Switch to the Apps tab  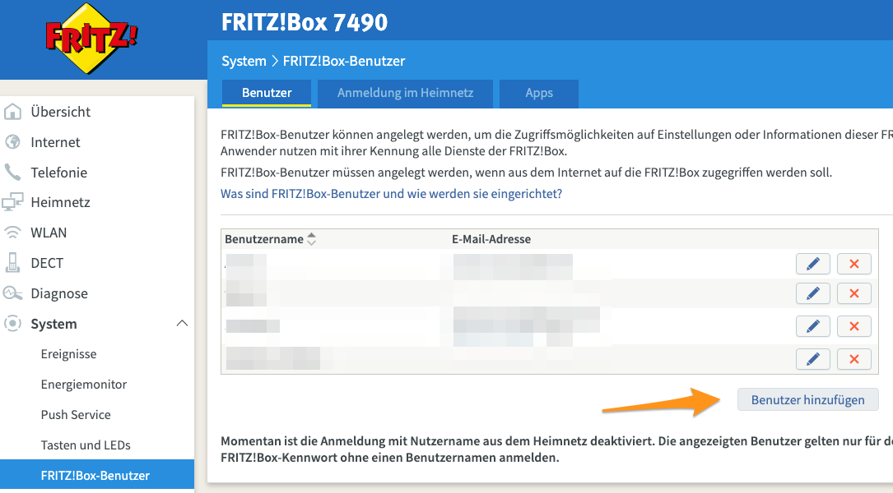click(x=539, y=93)
